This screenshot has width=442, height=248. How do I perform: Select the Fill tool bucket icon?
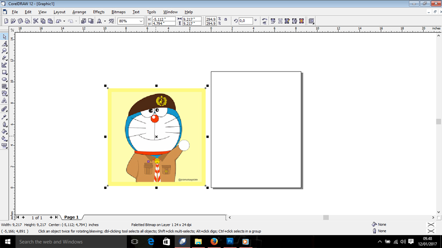[4, 131]
